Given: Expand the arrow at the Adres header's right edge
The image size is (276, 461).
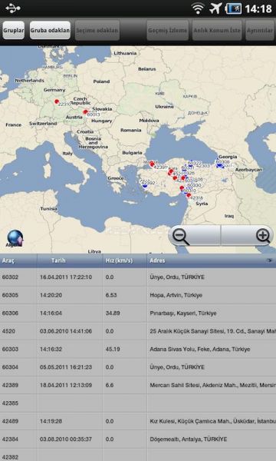Looking at the screenshot, I should tap(269, 260).
